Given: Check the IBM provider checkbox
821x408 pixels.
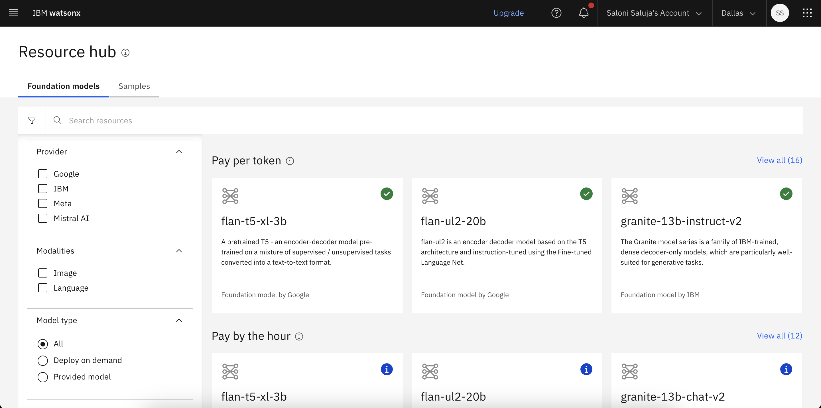Looking at the screenshot, I should click(43, 189).
